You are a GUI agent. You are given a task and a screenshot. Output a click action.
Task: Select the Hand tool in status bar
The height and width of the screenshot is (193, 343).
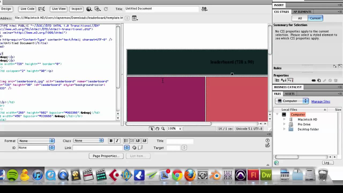157,129
